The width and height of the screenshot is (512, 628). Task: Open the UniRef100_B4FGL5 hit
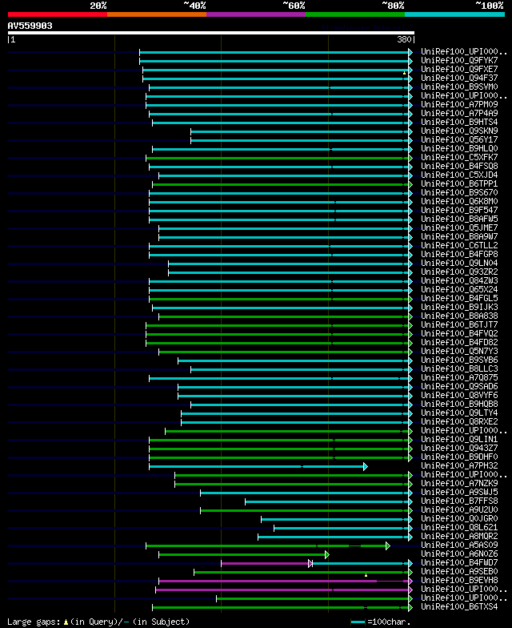[x=459, y=298]
